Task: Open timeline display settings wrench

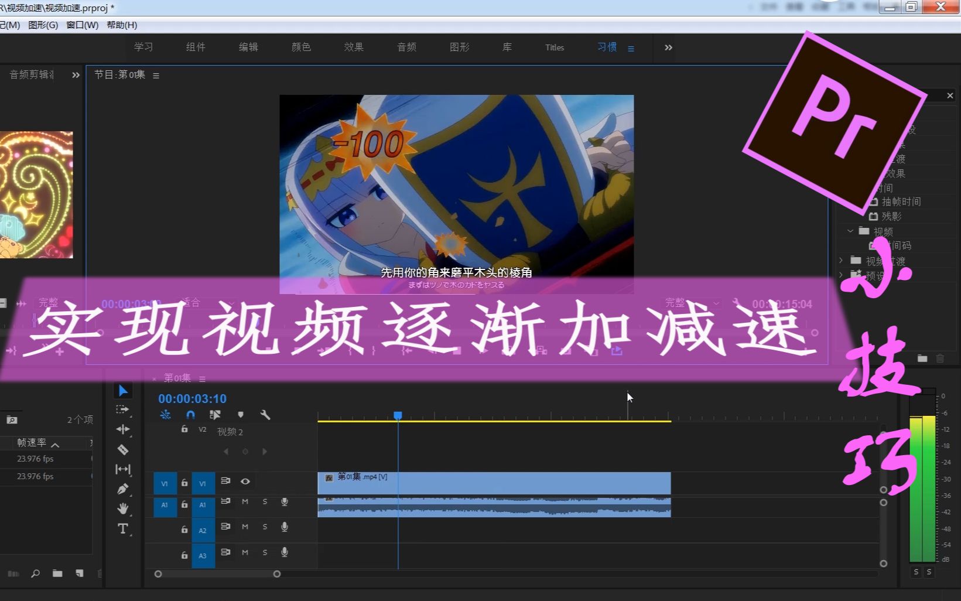Action: pos(265,415)
